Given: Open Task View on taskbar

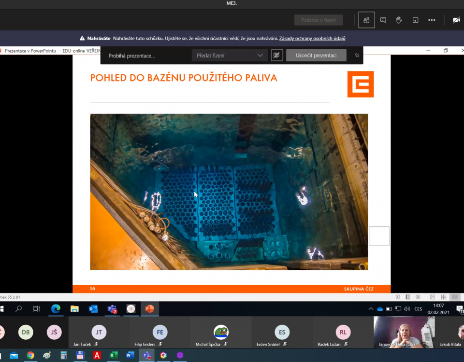Looking at the screenshot, I should (x=36, y=309).
